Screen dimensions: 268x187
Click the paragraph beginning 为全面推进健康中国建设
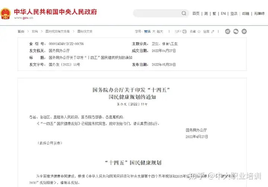(132, 179)
